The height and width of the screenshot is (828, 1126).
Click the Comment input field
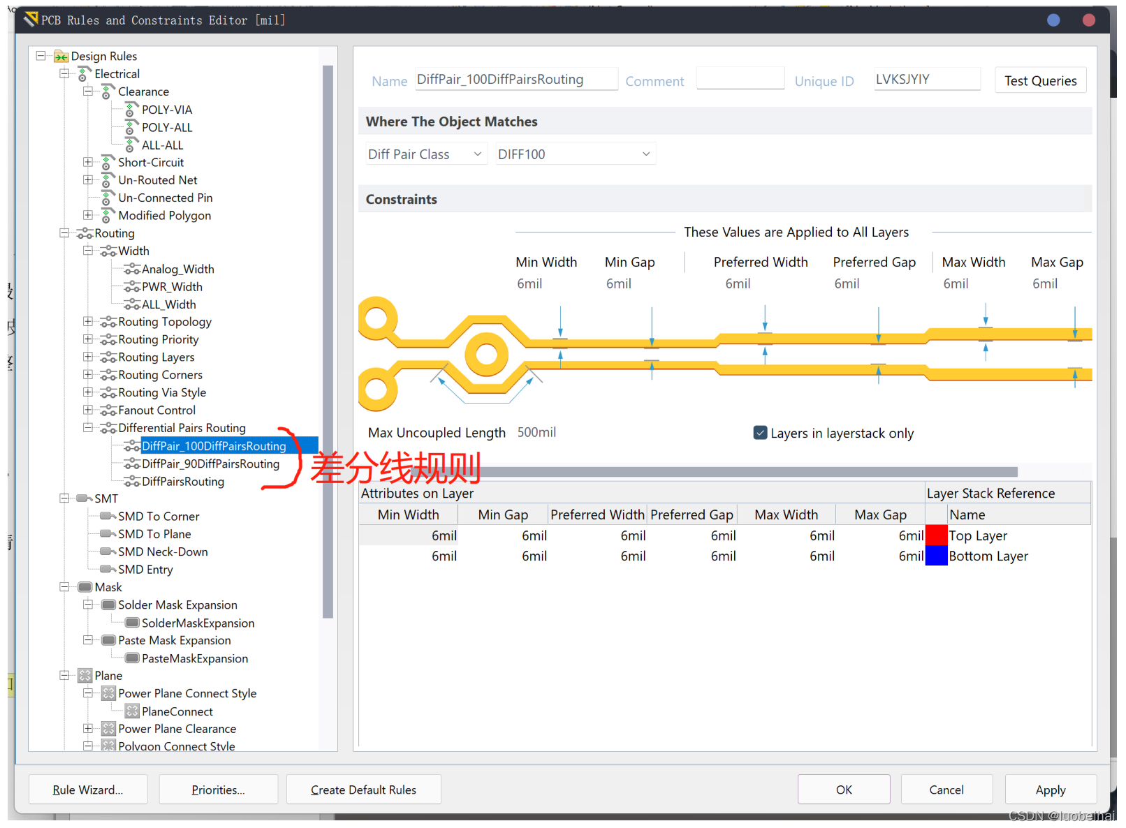(740, 79)
